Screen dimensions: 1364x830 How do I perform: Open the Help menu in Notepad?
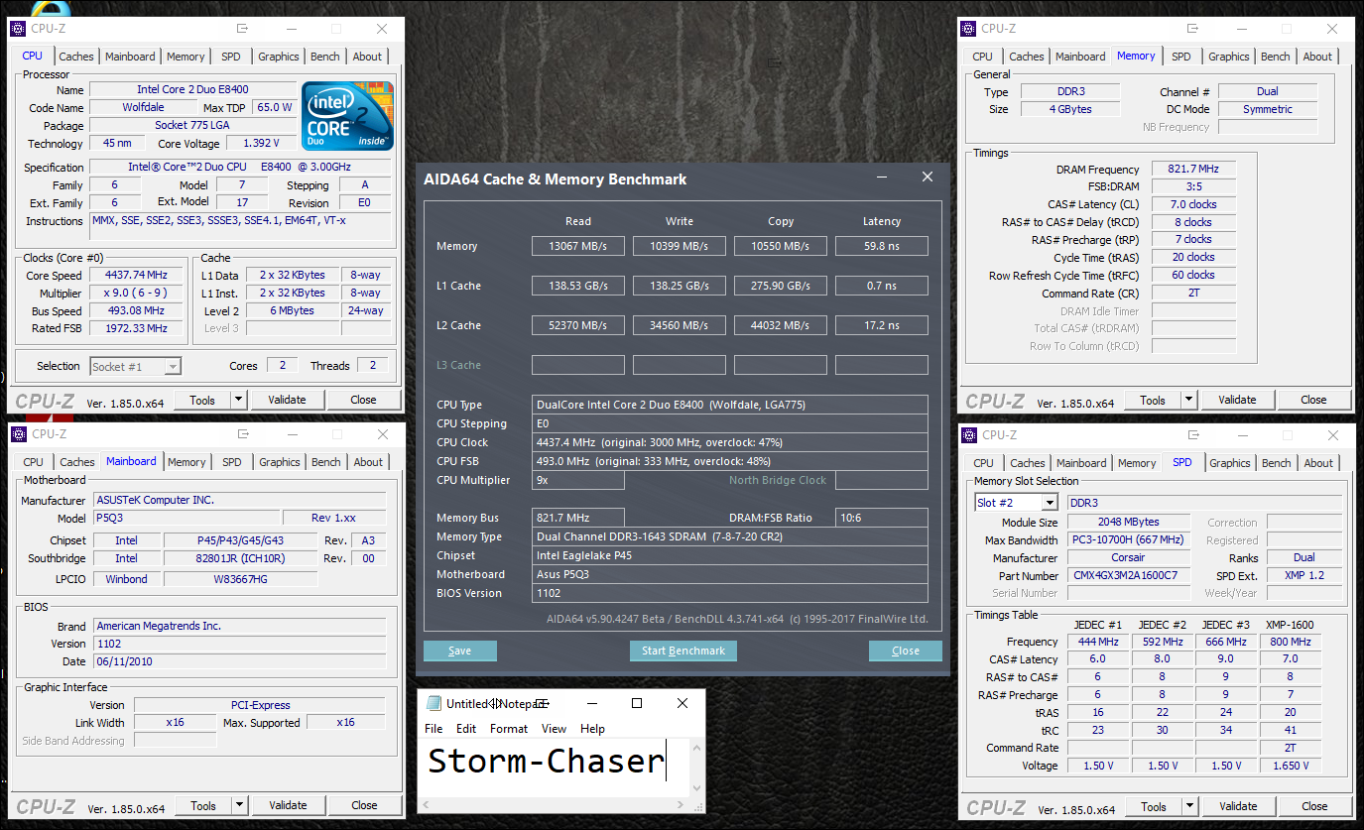(592, 728)
